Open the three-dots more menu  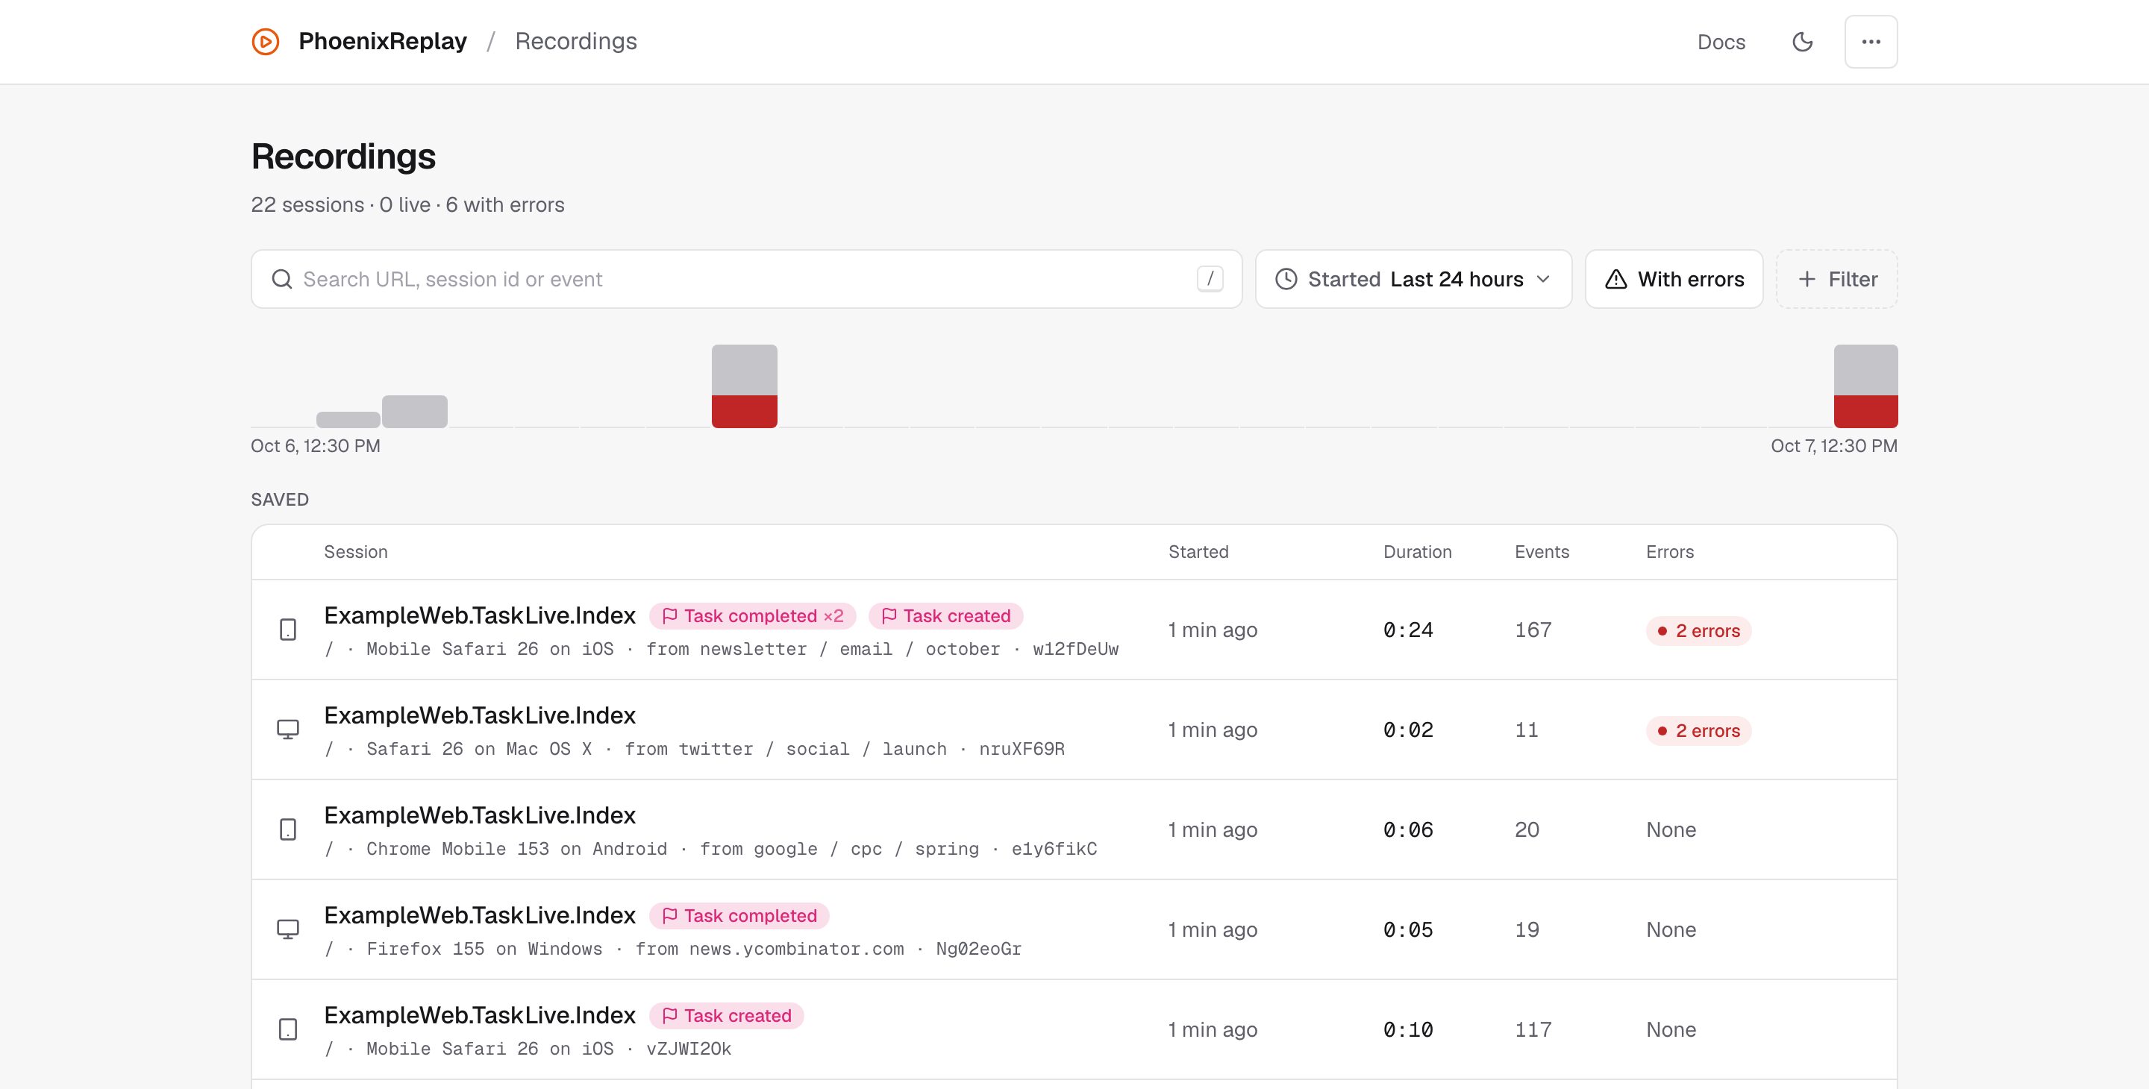1871,42
